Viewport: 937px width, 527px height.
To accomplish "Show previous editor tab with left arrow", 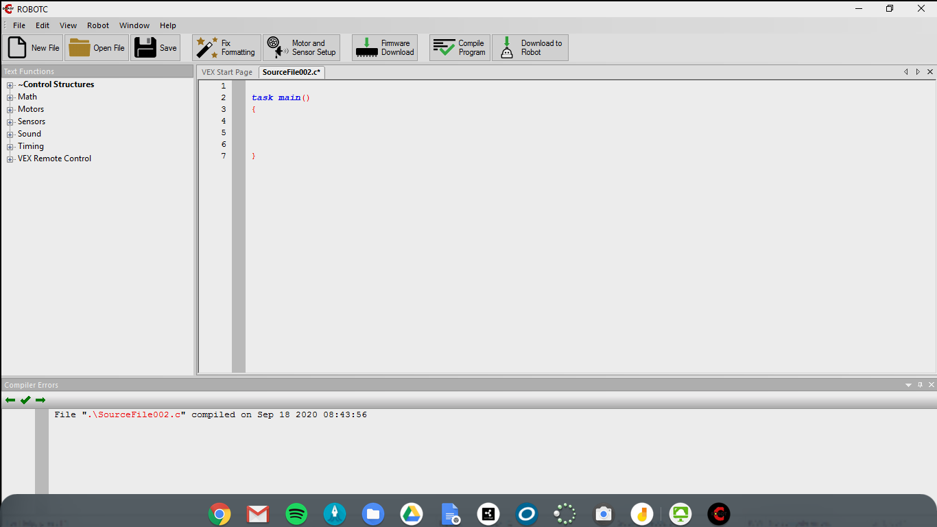I will 906,72.
